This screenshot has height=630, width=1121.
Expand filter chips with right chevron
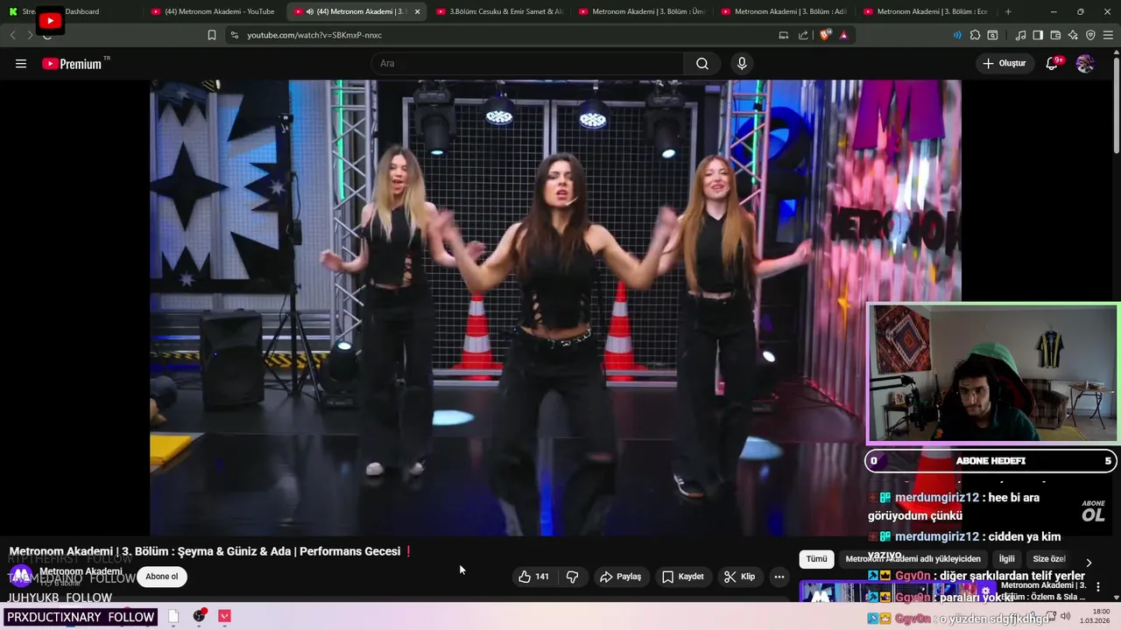tap(1089, 563)
